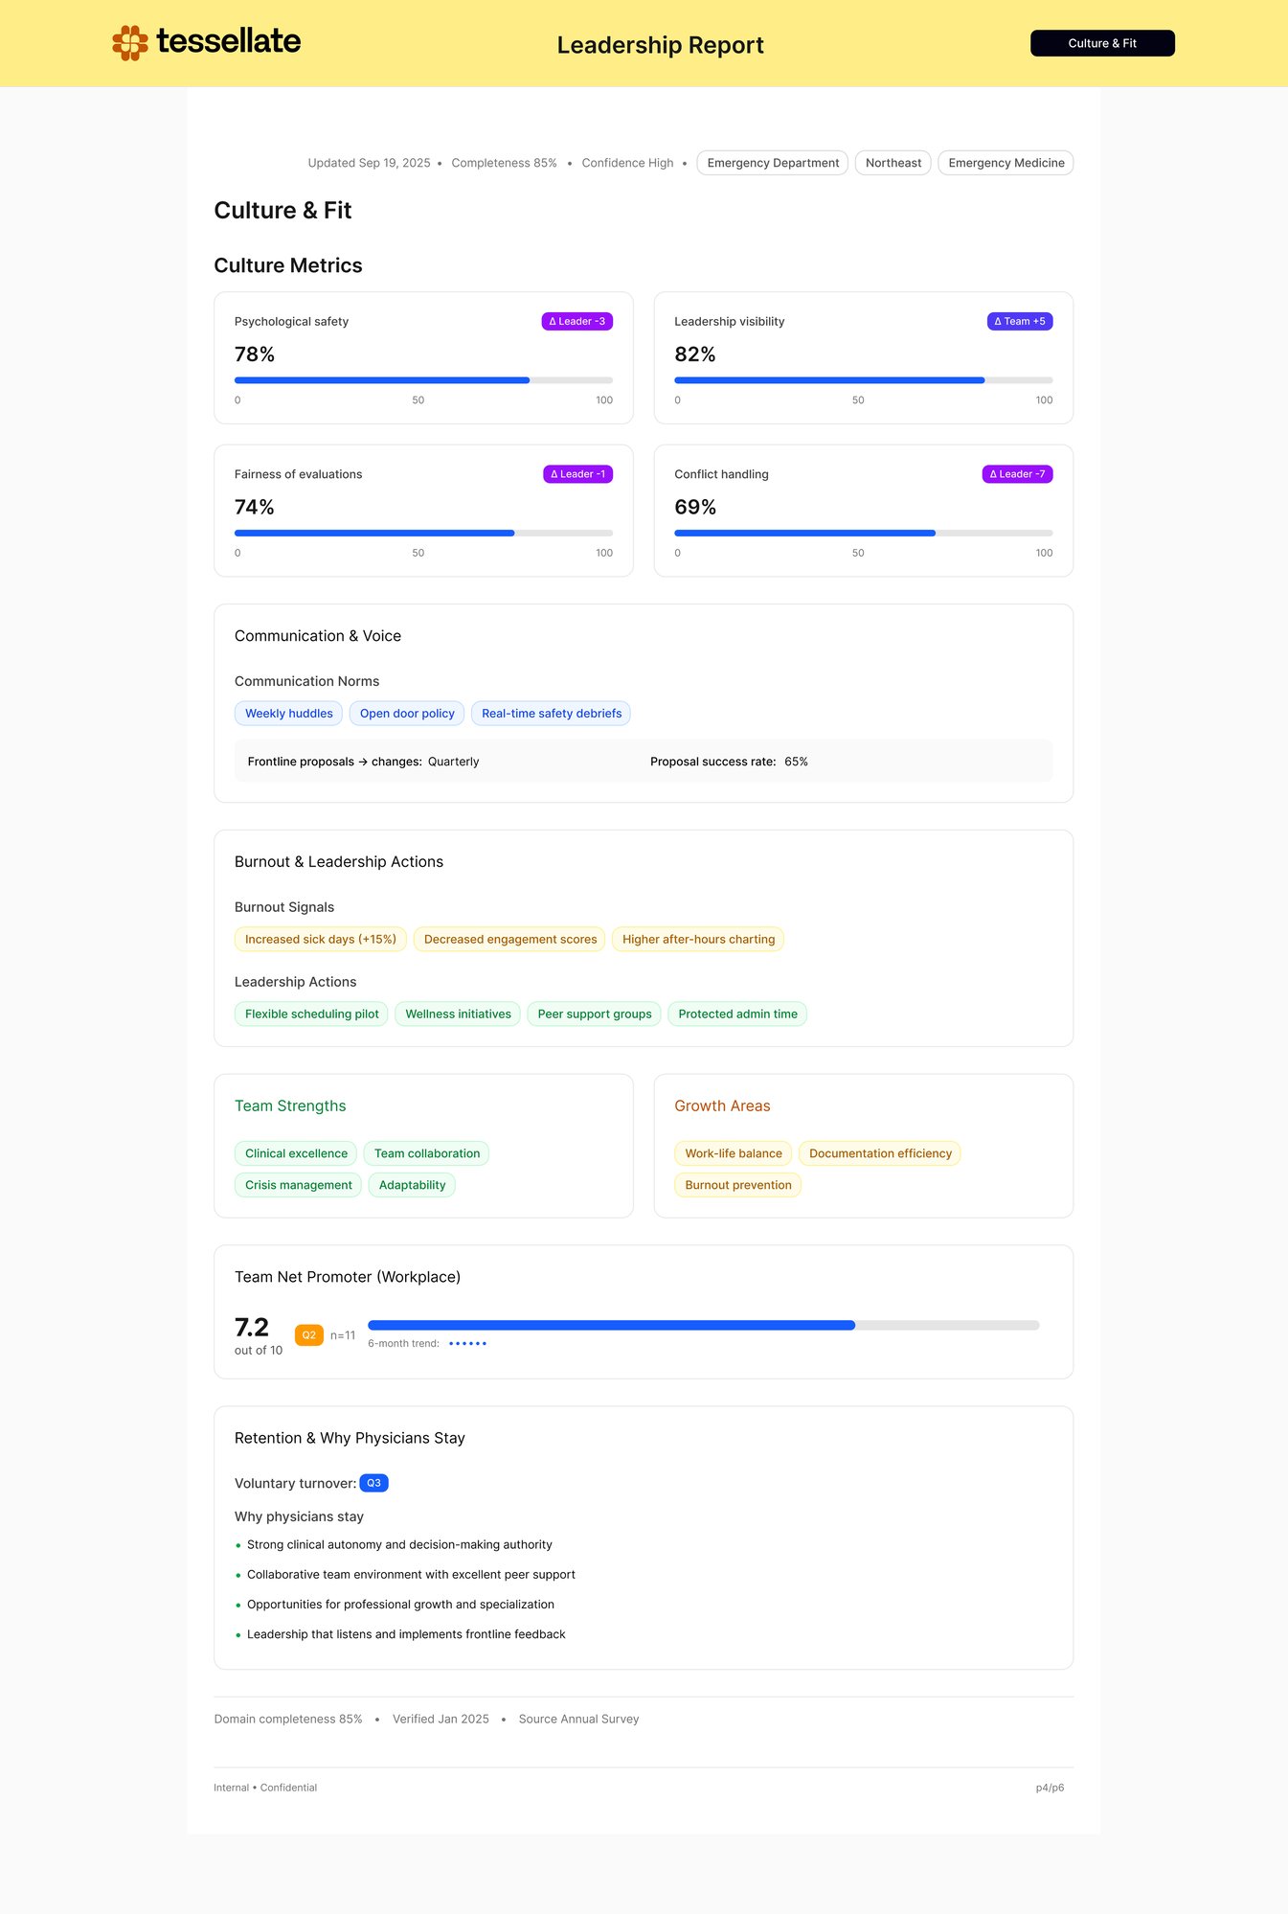Select the Burnout prevention growth chip
This screenshot has width=1288, height=1914.
click(737, 1185)
